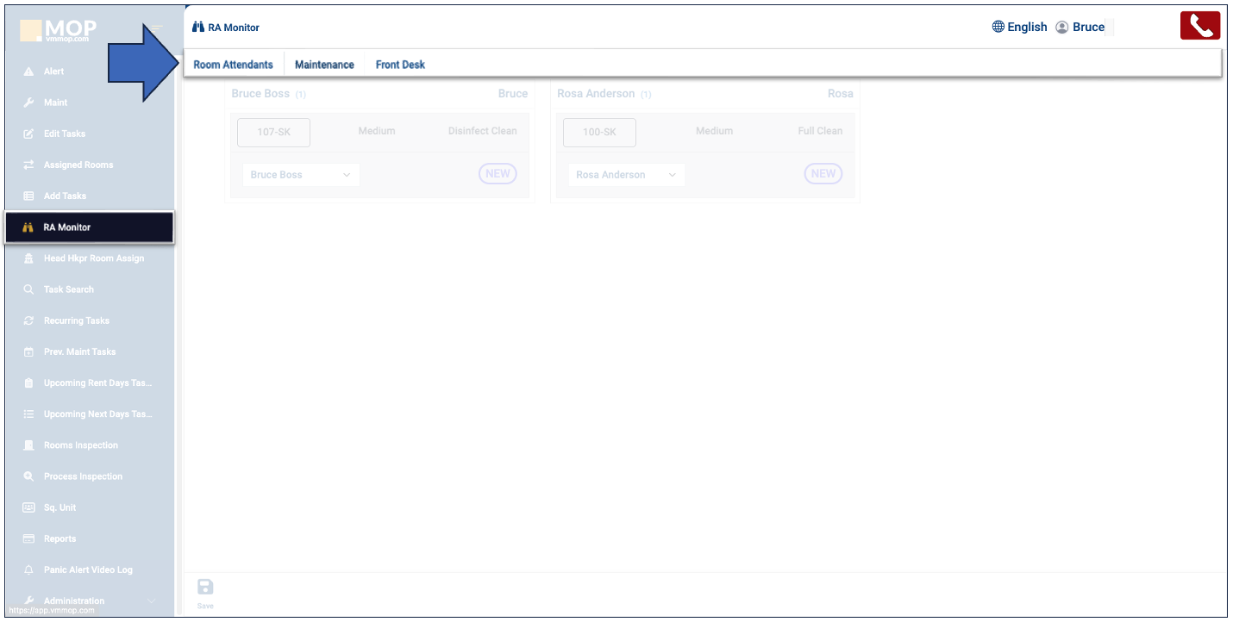
Task: Open the Bruce Boss attendant dropdown
Action: tap(300, 175)
